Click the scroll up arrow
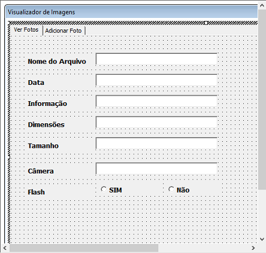This screenshot has width=266, height=253. tap(262, 5)
